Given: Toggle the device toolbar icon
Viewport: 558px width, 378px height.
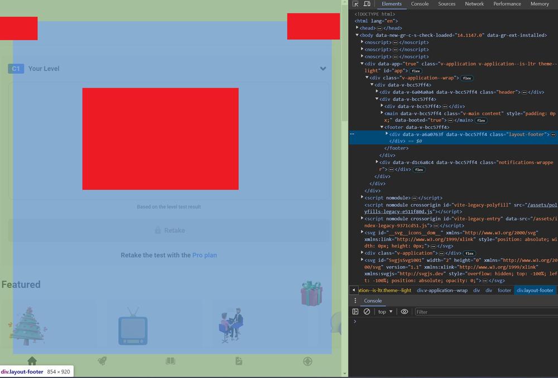Looking at the screenshot, I should tap(367, 4).
